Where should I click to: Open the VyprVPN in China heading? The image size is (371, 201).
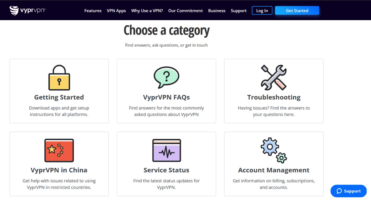coord(59,170)
